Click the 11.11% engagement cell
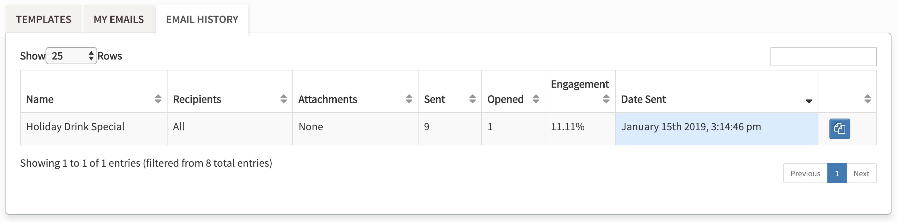This screenshot has height=222, width=897. (x=567, y=127)
